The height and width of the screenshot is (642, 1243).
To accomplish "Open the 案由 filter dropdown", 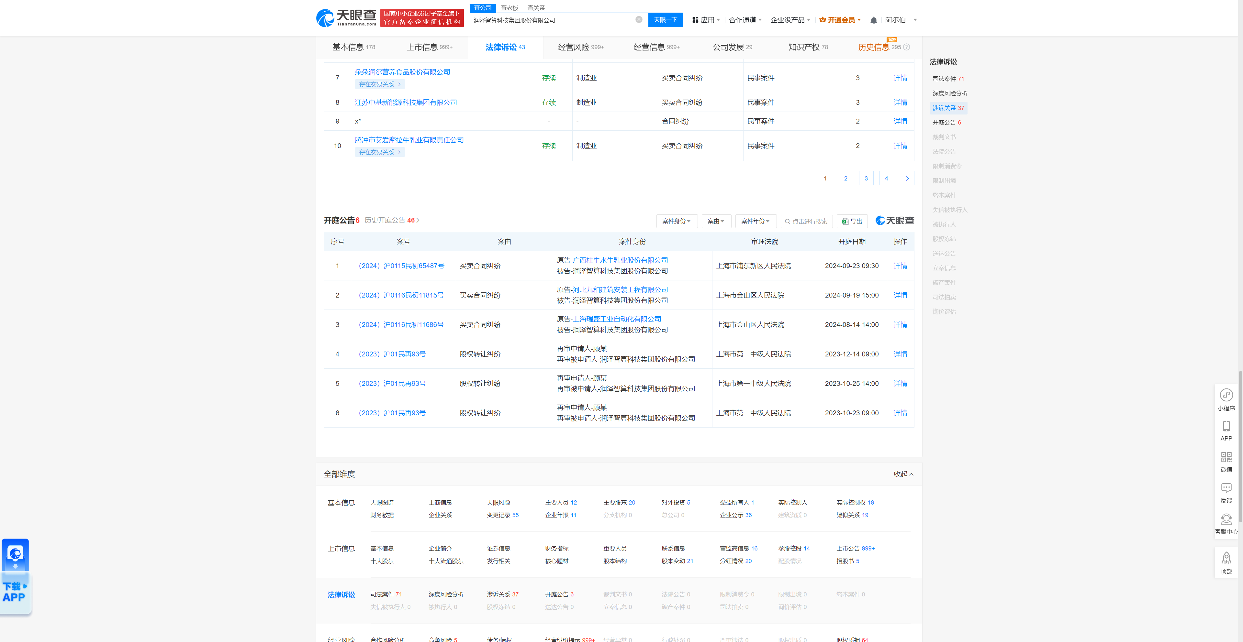I will [x=716, y=221].
